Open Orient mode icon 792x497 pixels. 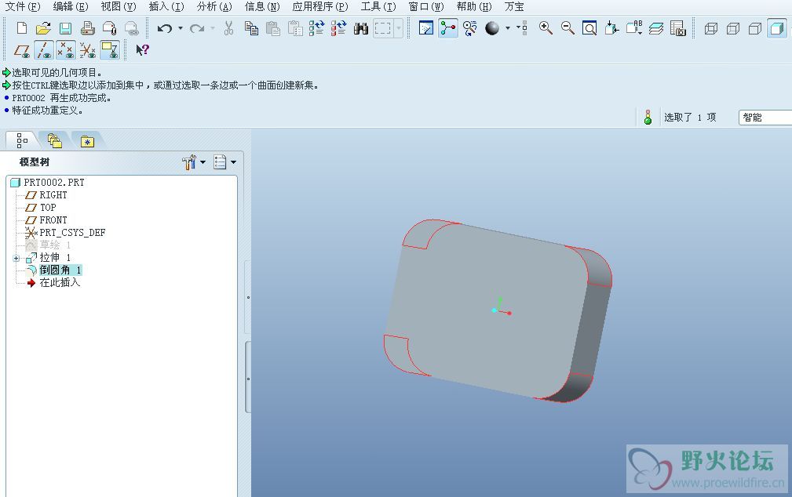tap(469, 27)
